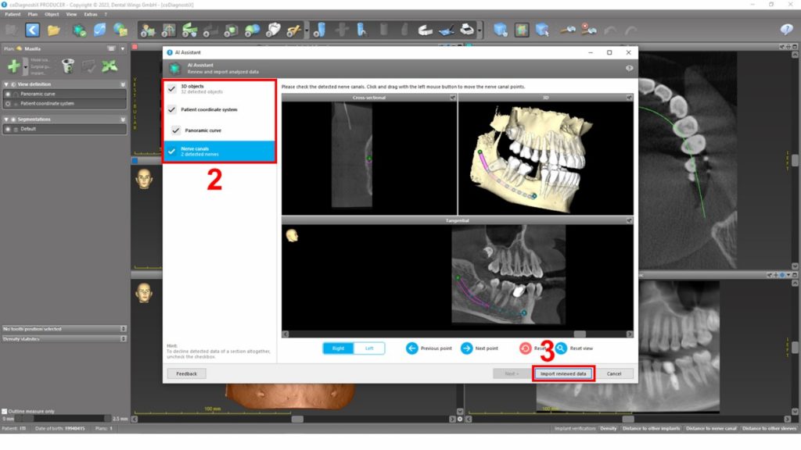Collapse the View definition section
Image resolution: width=801 pixels, height=450 pixels.
6,84
